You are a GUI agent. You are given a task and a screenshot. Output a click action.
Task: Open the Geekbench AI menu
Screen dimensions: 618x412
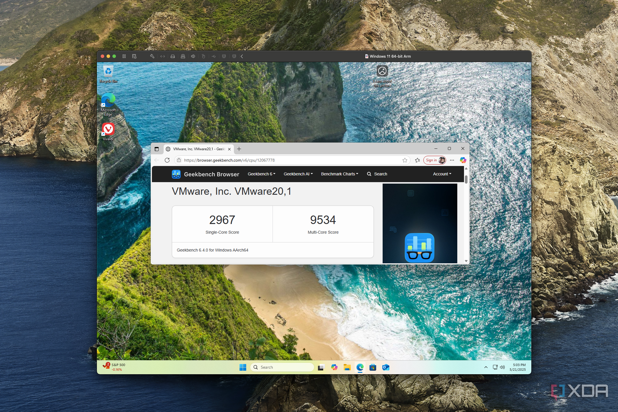pos(298,174)
